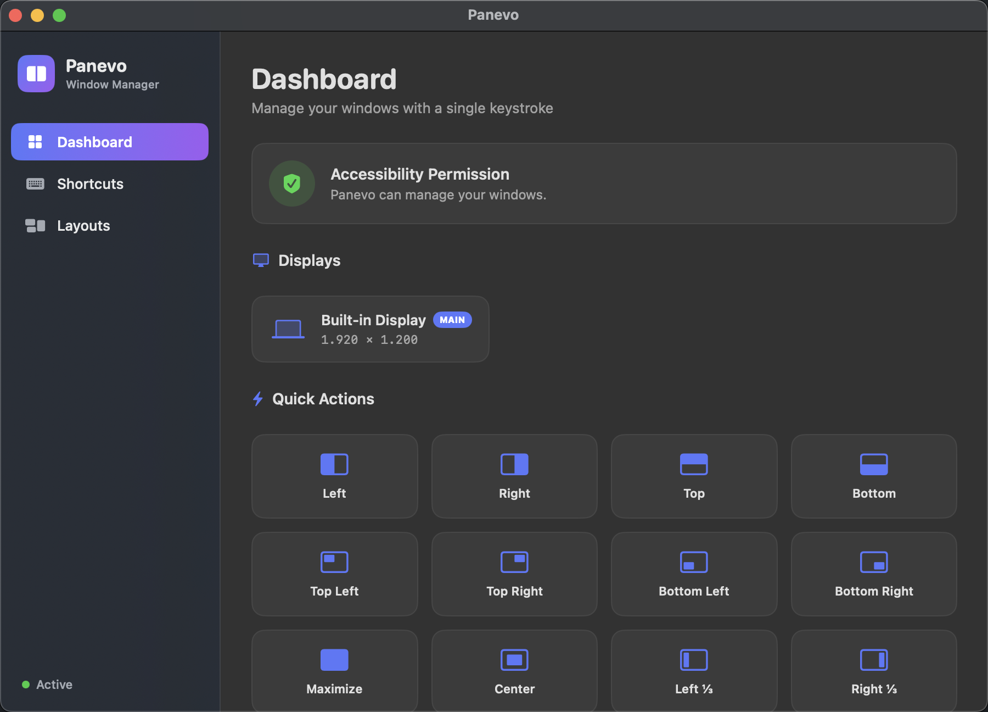Click the Bottom Right quarter icon
988x712 pixels.
(x=874, y=562)
